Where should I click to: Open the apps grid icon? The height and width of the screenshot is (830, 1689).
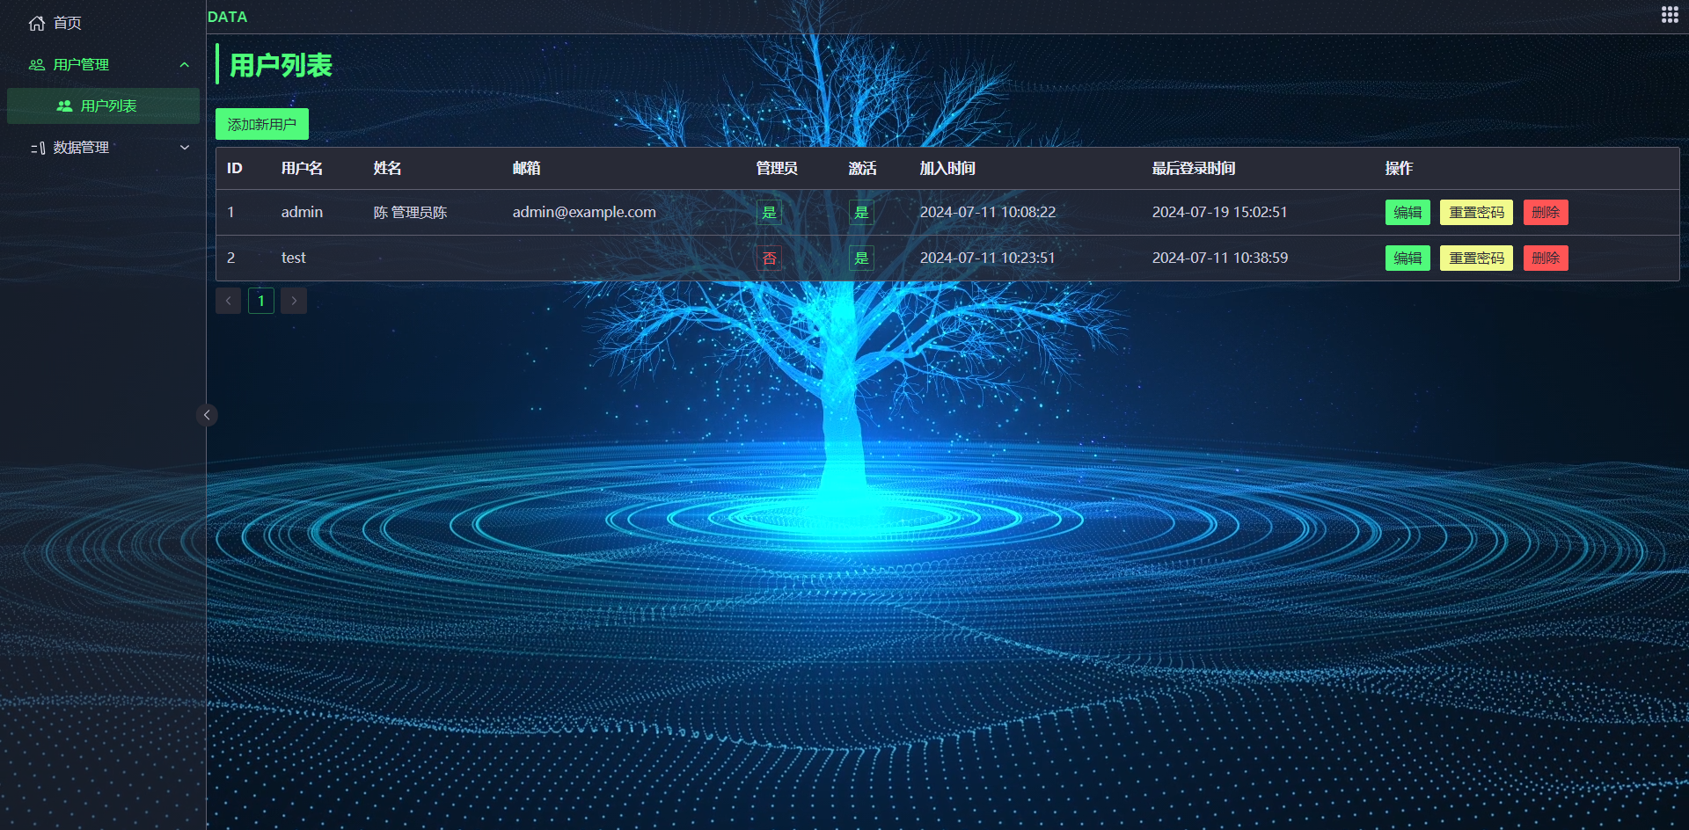click(x=1669, y=14)
